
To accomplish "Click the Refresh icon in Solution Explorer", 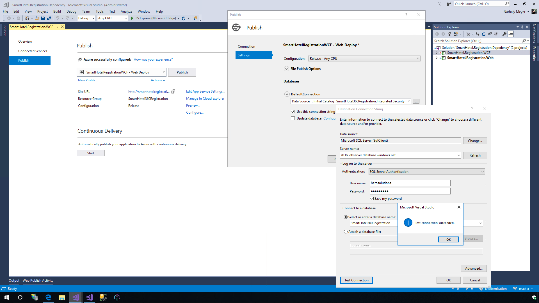I will point(484,34).
